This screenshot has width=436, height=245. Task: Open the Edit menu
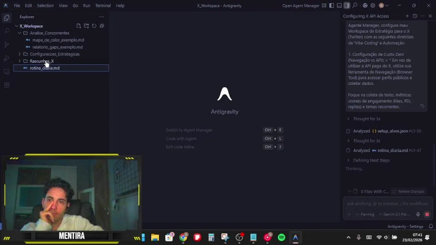coord(29,5)
